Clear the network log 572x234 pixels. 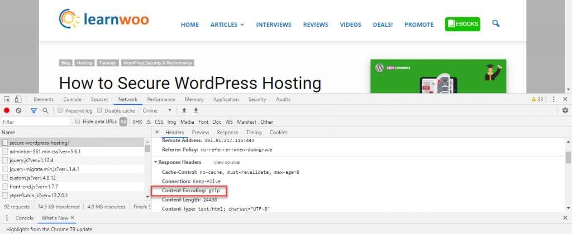coord(18,110)
